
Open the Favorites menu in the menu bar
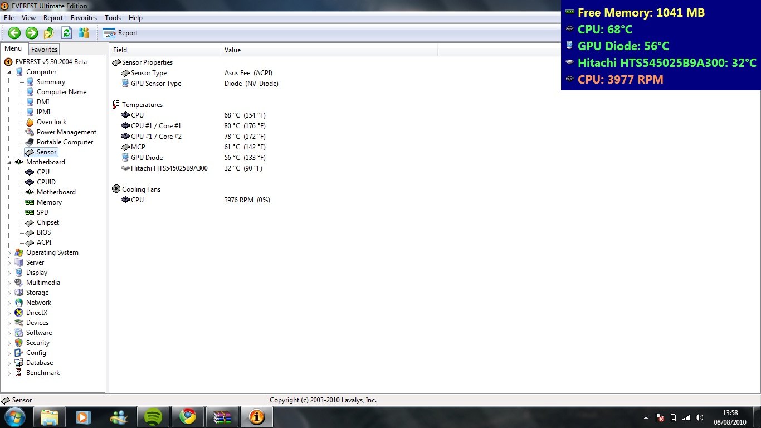84,18
